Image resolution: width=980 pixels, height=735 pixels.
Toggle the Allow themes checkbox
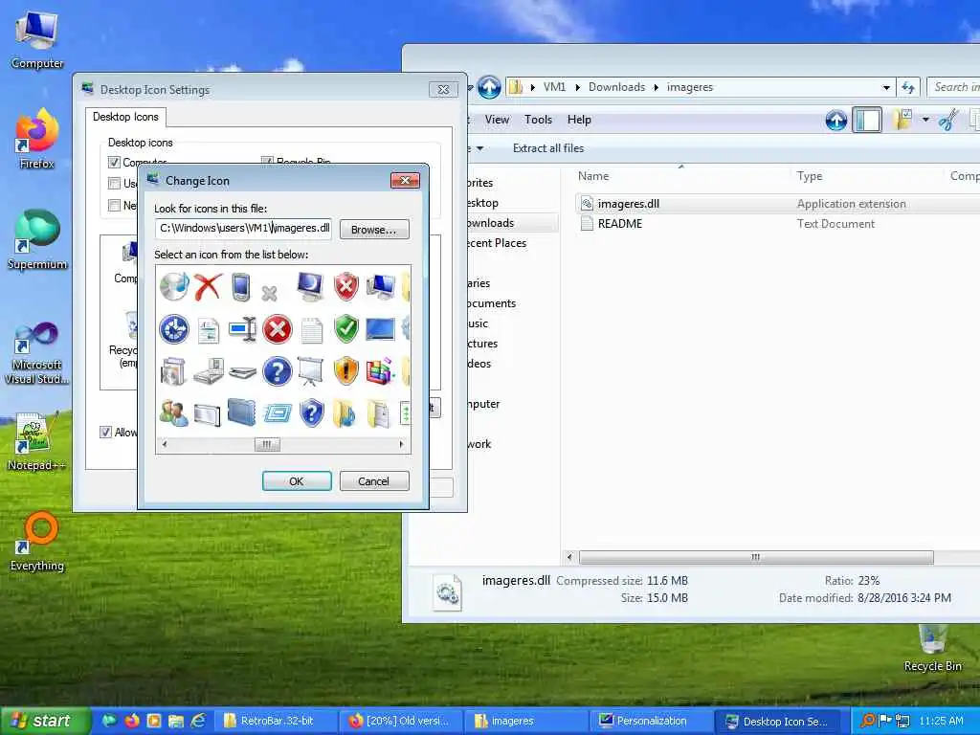click(x=105, y=433)
